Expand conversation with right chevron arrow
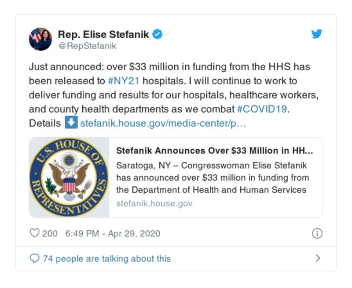 point(318,258)
